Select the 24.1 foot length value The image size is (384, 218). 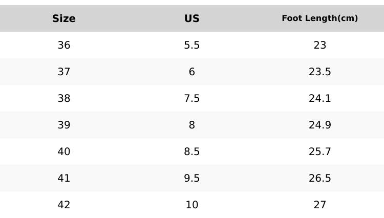tap(319, 98)
